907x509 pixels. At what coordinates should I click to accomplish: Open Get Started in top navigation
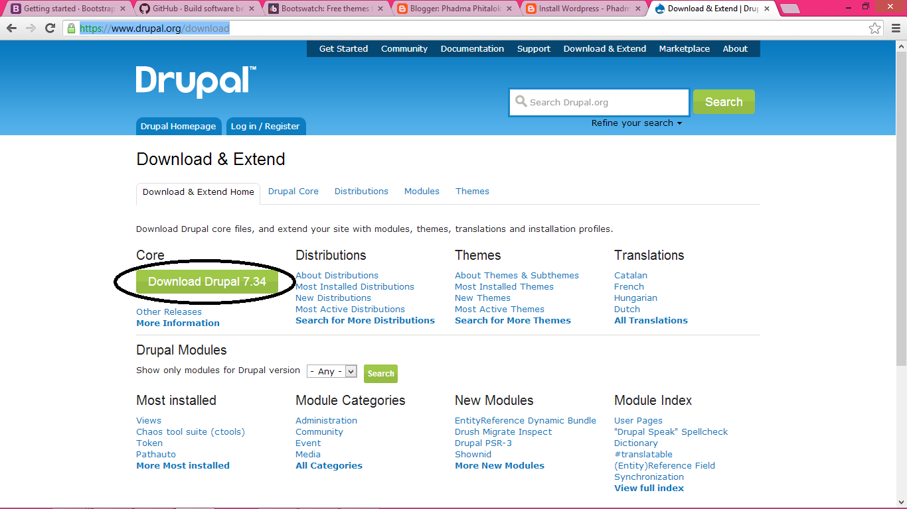point(343,48)
